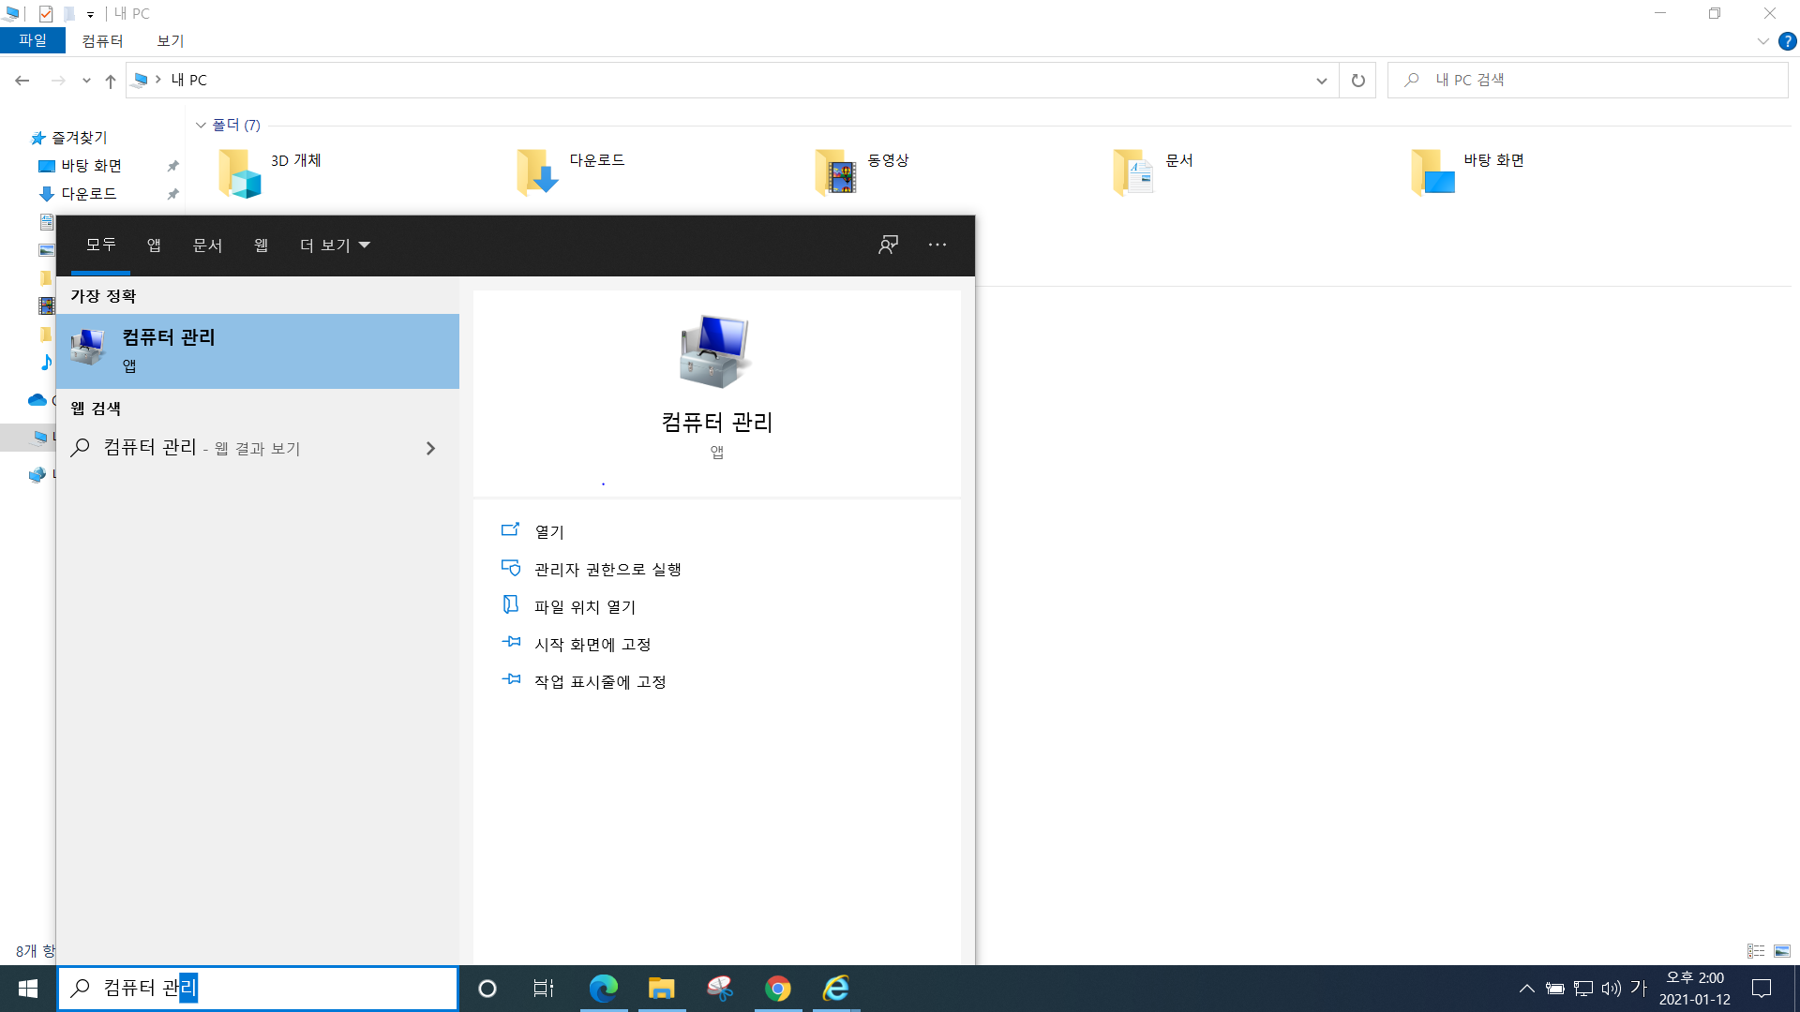Open the three-dots options menu in search panel
This screenshot has height=1012, width=1800.
point(937,245)
